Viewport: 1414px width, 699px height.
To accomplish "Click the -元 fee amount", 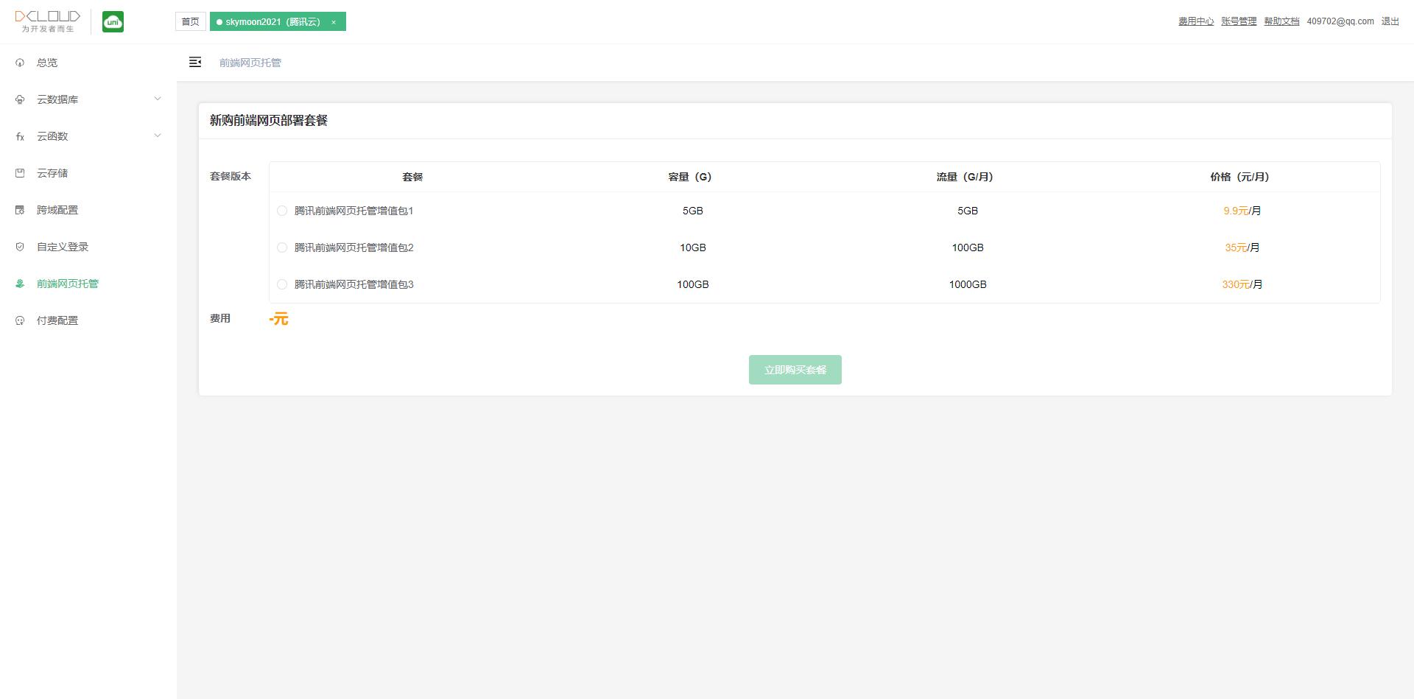I will click(x=279, y=319).
